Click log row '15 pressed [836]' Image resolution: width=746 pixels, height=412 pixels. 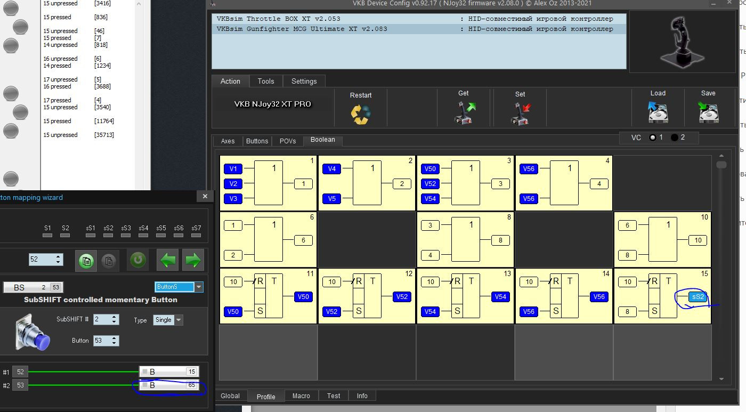point(76,17)
